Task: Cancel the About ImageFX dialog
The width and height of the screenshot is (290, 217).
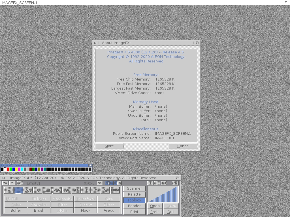Action: click(183, 146)
